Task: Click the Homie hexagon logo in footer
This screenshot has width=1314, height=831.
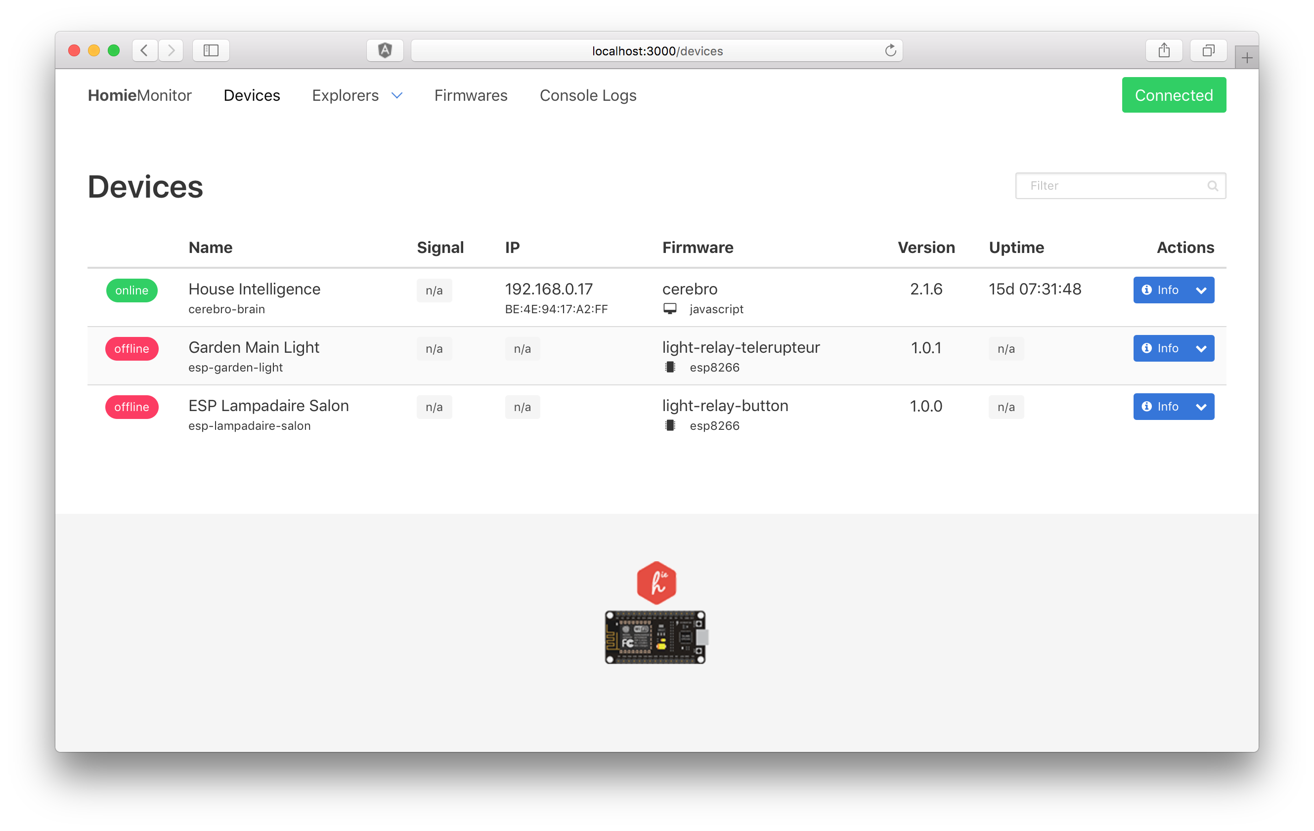Action: (657, 582)
